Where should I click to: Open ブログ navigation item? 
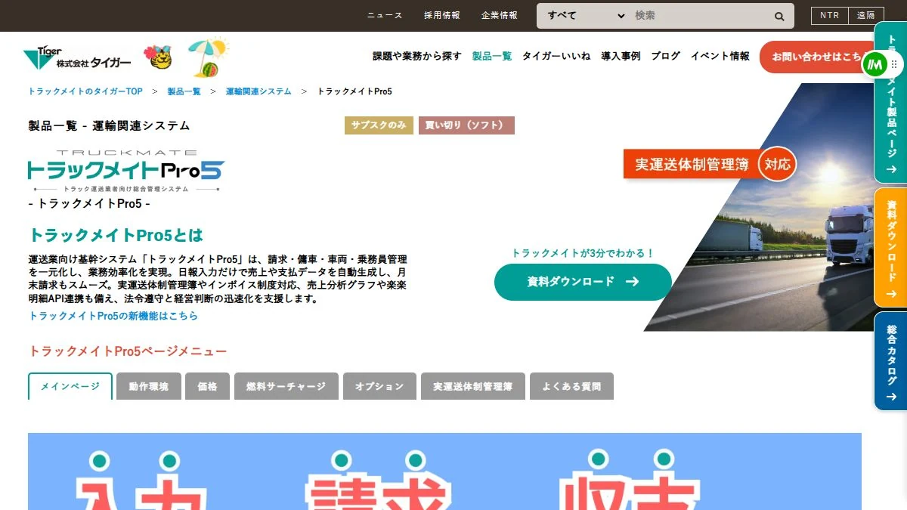tap(666, 56)
